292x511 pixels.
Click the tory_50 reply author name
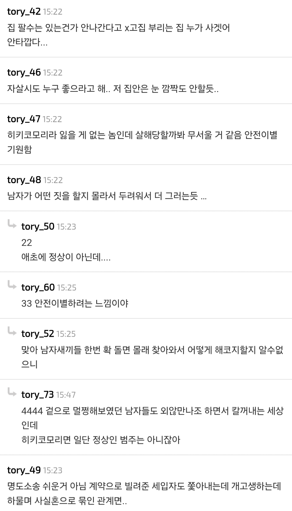pos(38,227)
